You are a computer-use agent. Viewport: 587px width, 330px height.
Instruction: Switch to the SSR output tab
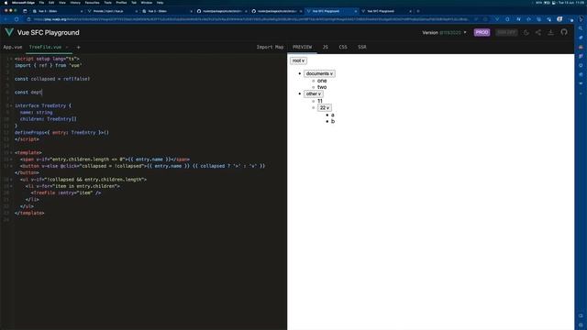(362, 47)
